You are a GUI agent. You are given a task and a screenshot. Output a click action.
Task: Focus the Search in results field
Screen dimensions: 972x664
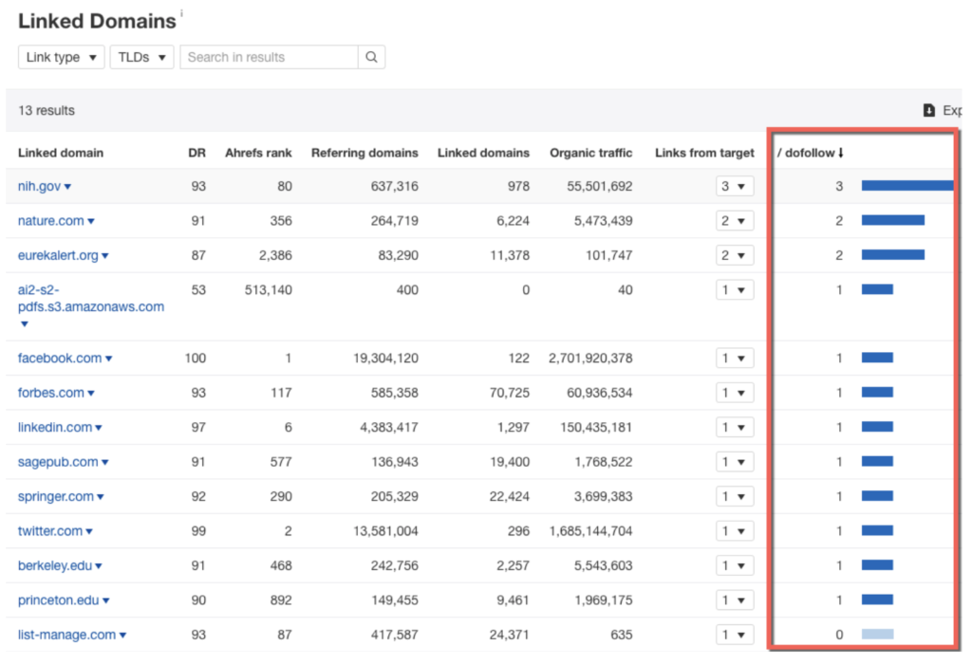(x=269, y=57)
